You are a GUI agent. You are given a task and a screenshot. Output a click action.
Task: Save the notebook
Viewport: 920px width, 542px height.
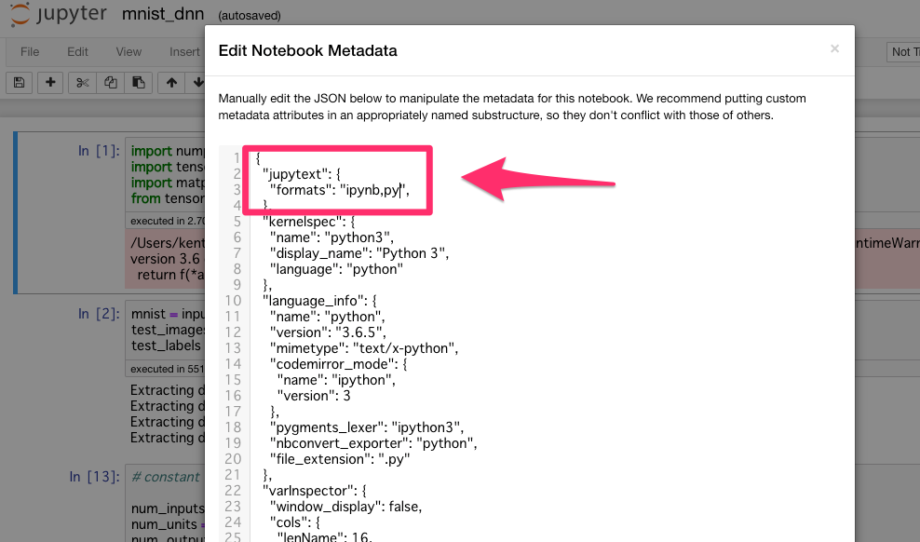pyautogui.click(x=19, y=82)
